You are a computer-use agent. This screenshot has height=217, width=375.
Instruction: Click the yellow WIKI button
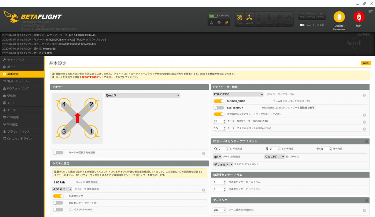point(366,63)
